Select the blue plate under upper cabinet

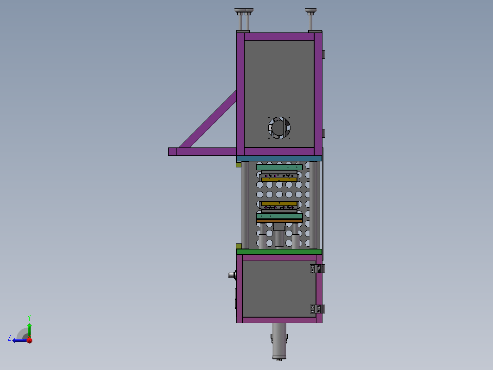click(279, 159)
